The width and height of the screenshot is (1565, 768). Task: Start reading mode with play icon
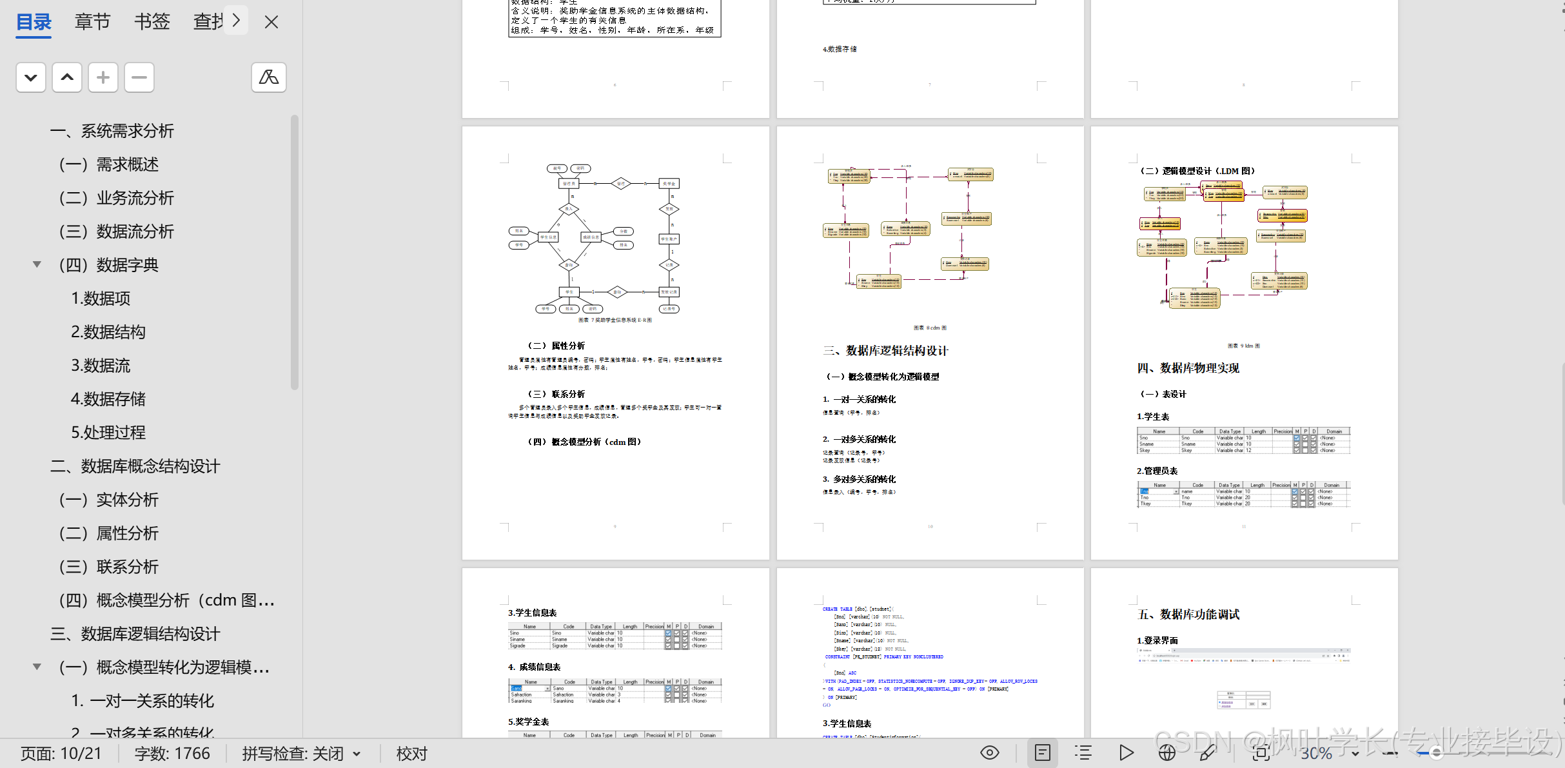coord(1126,753)
